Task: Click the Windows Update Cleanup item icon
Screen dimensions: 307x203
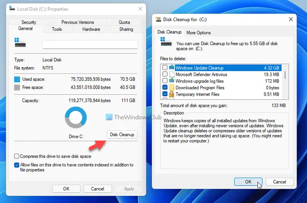Action: tap(172, 67)
